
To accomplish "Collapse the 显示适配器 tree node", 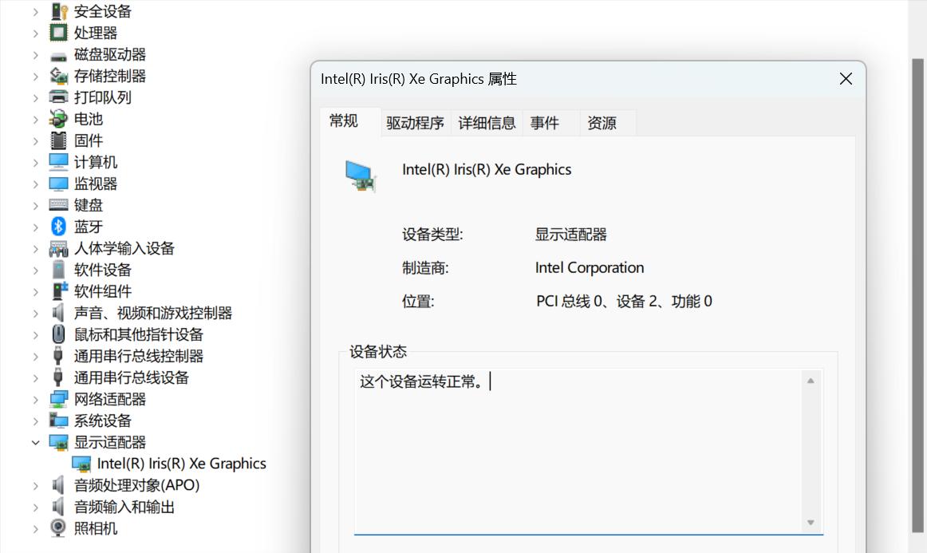I will pos(35,442).
